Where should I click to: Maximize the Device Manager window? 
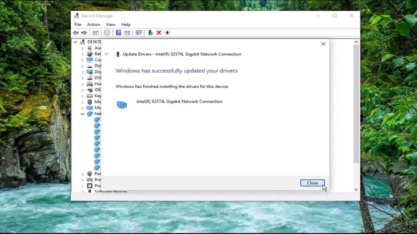335,16
